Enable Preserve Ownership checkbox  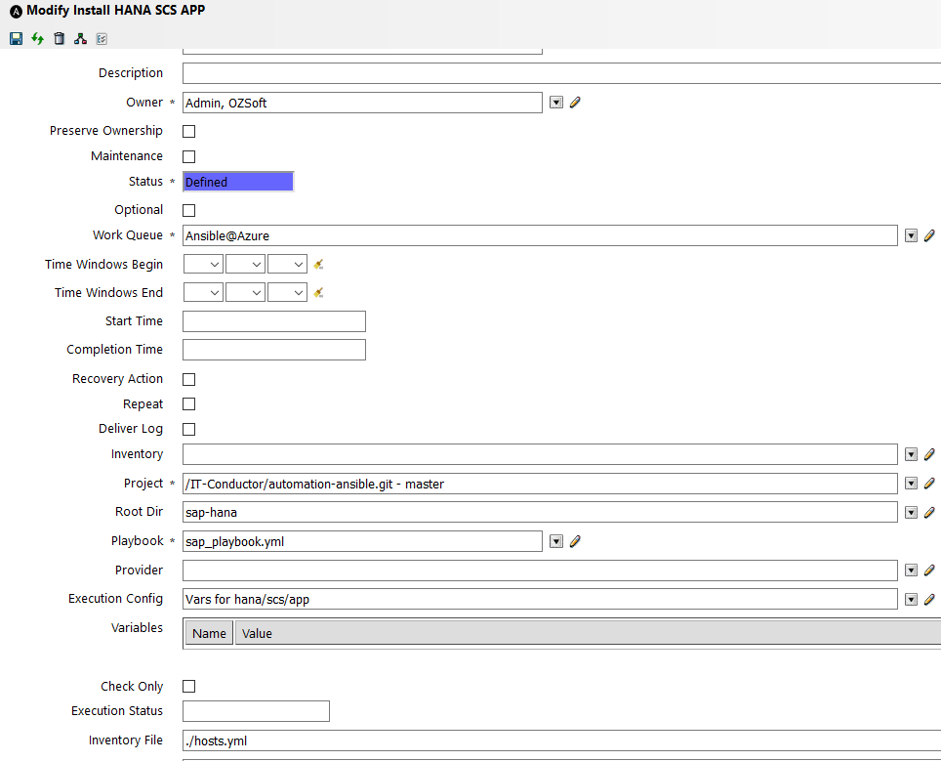point(189,131)
